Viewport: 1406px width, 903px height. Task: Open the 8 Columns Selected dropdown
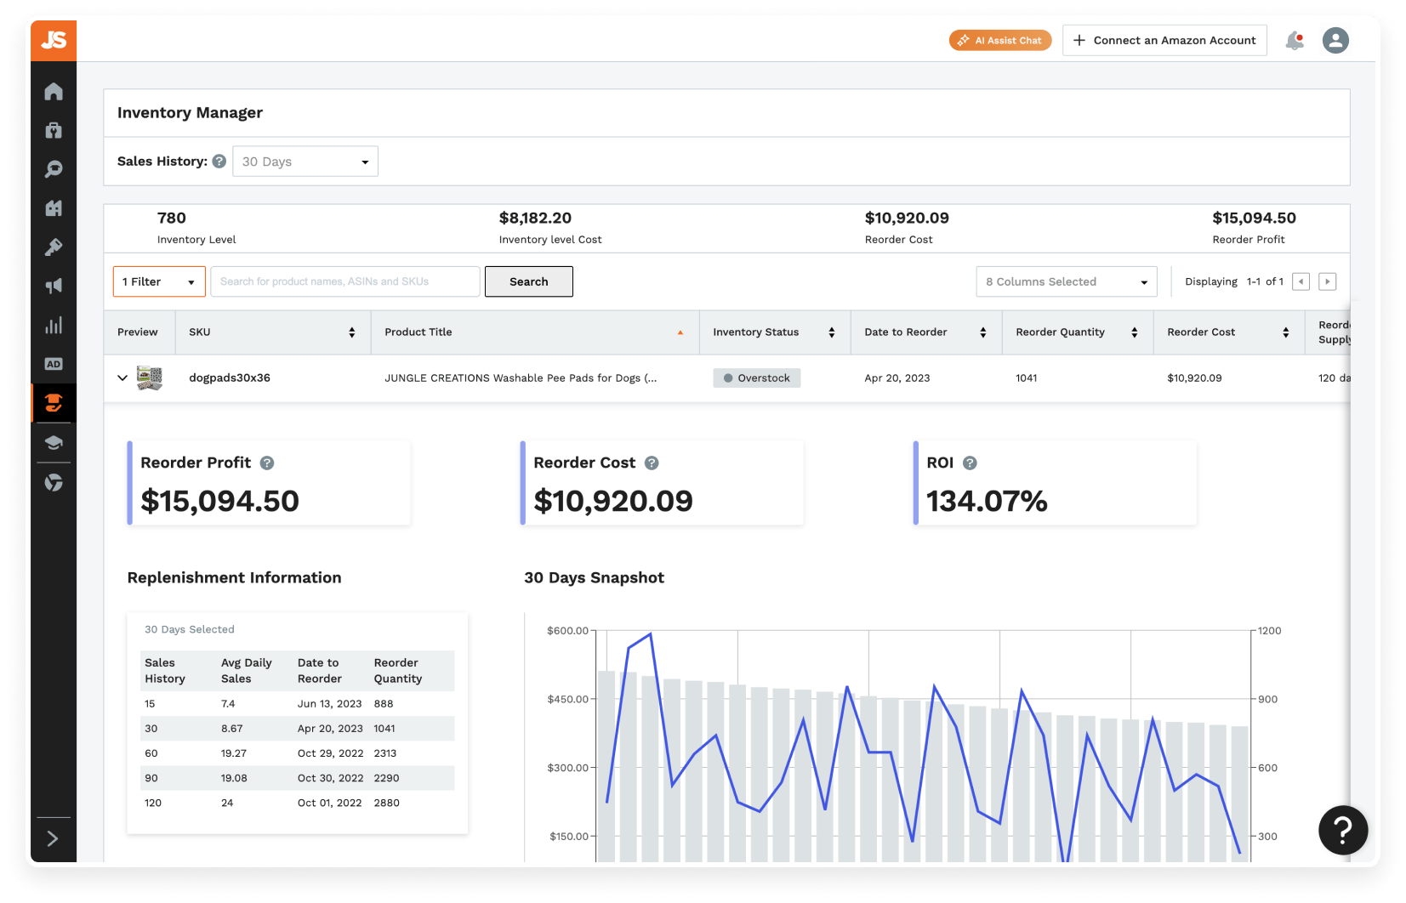point(1067,281)
